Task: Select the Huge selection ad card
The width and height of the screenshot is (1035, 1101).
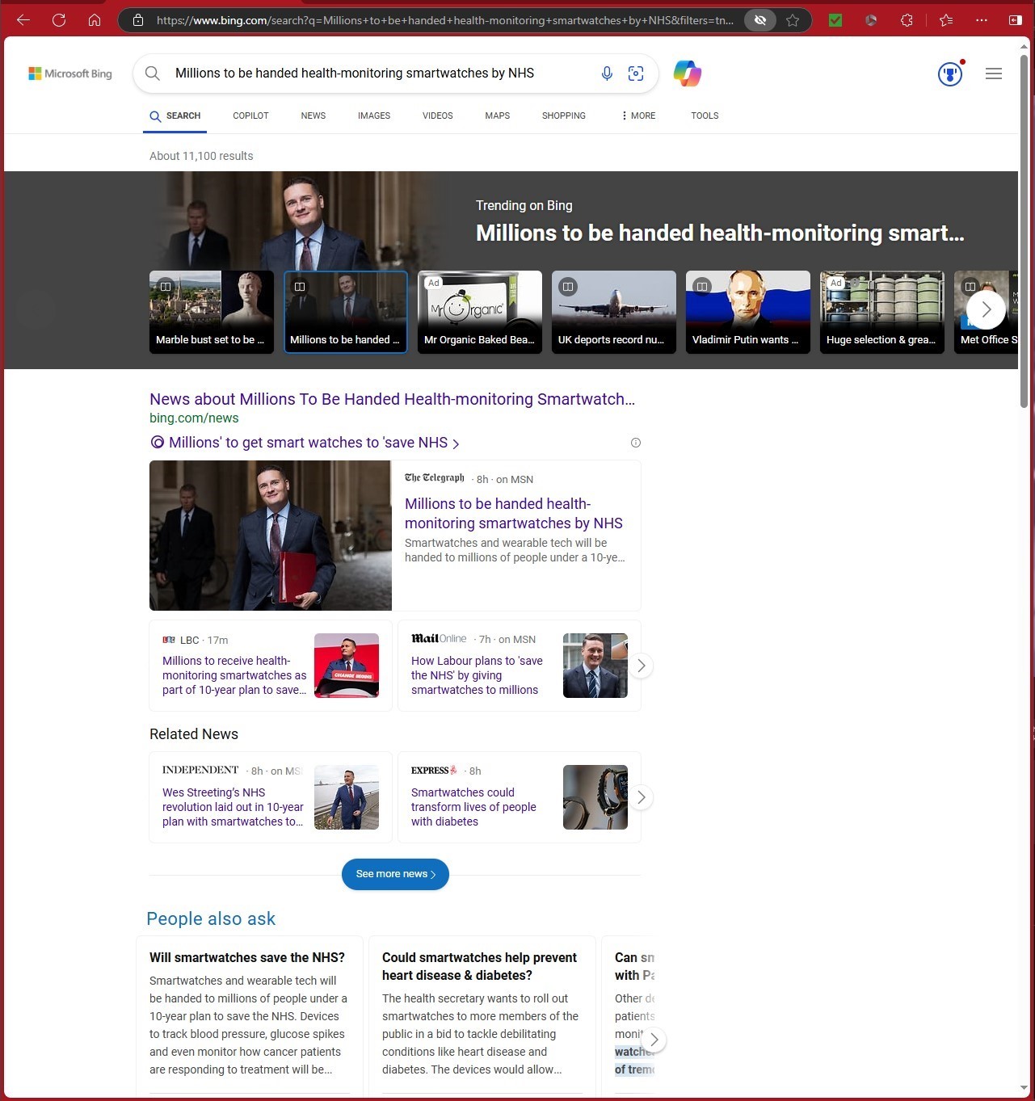Action: [x=882, y=312]
